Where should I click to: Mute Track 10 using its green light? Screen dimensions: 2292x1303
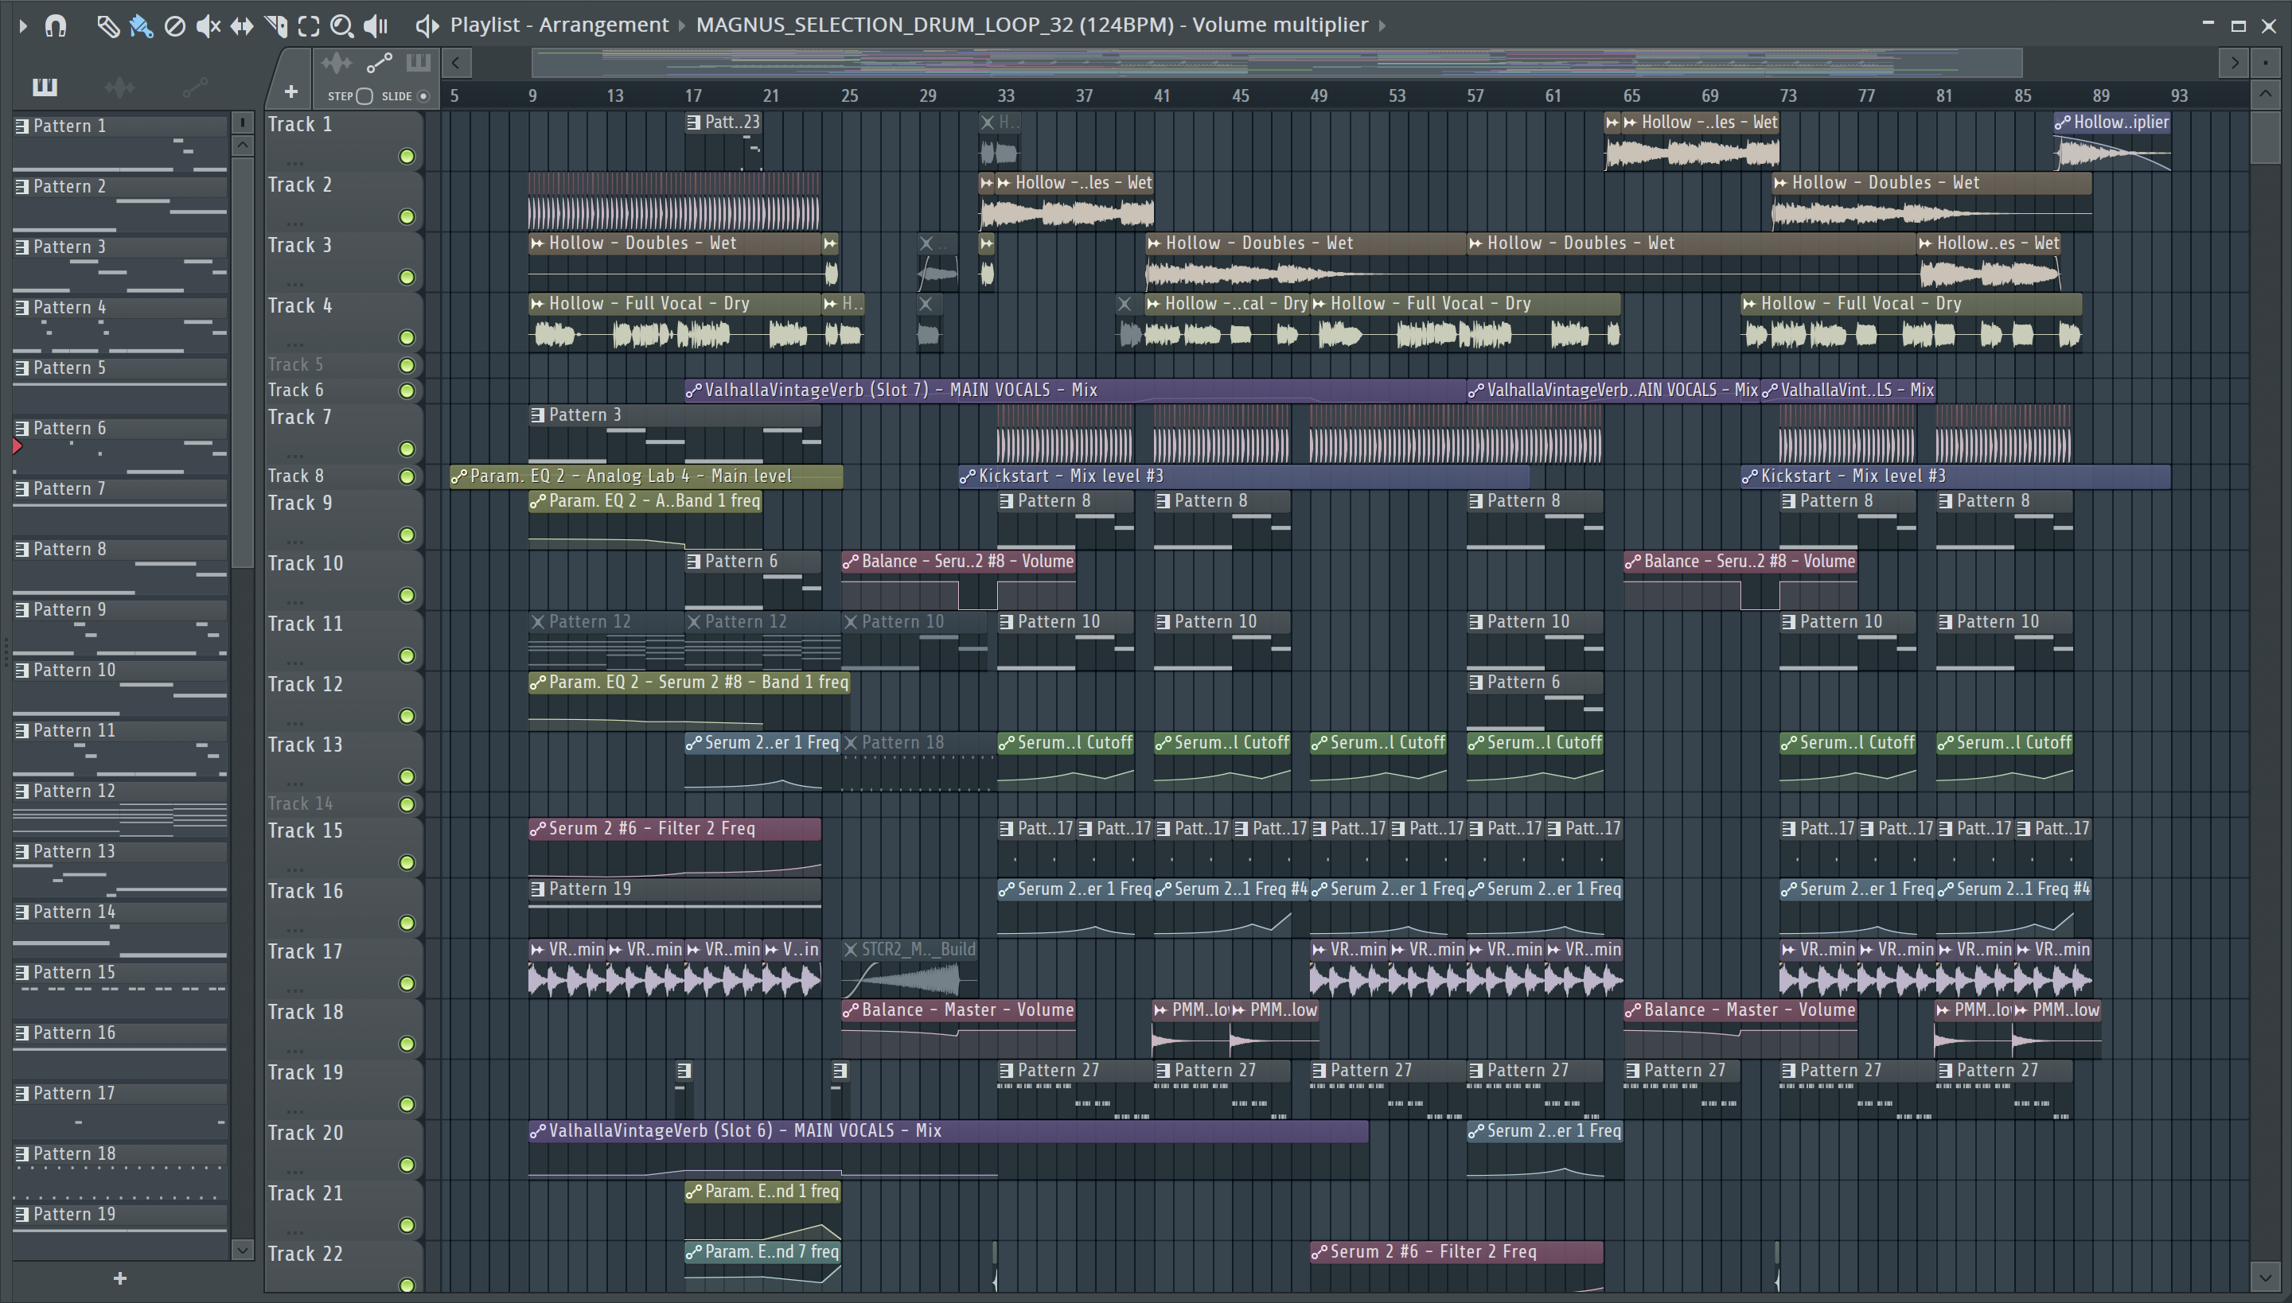(x=407, y=595)
